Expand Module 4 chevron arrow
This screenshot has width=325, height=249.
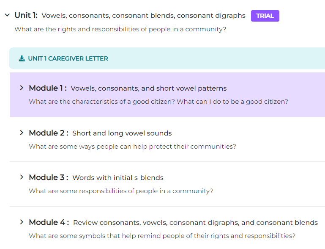pos(22,222)
